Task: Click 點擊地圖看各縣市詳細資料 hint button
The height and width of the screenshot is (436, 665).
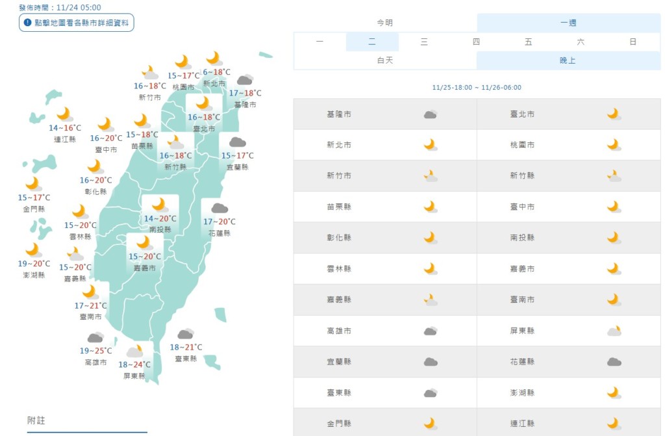Action: click(x=77, y=23)
